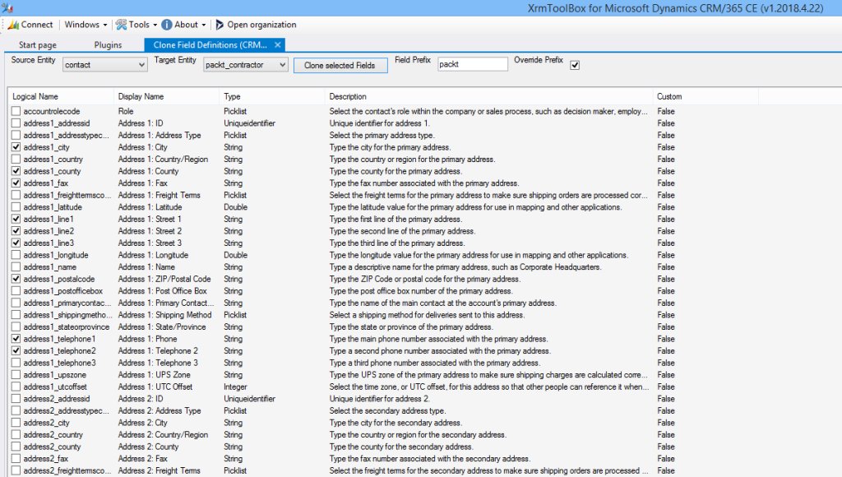
Task: Click 'Double' type in address1_latitude row
Action: [235, 207]
